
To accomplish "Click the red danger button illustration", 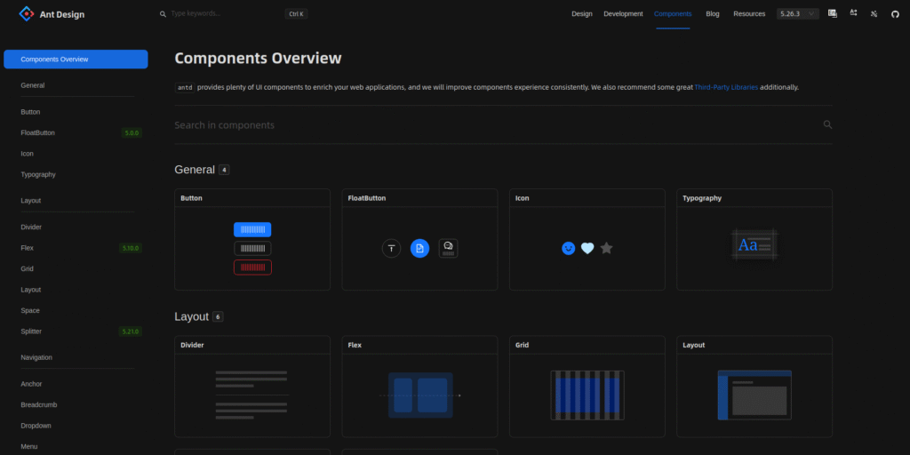I will tap(252, 267).
